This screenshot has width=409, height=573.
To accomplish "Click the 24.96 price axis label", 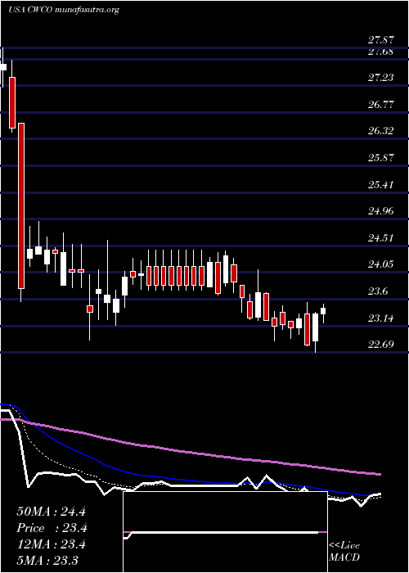I will [380, 211].
